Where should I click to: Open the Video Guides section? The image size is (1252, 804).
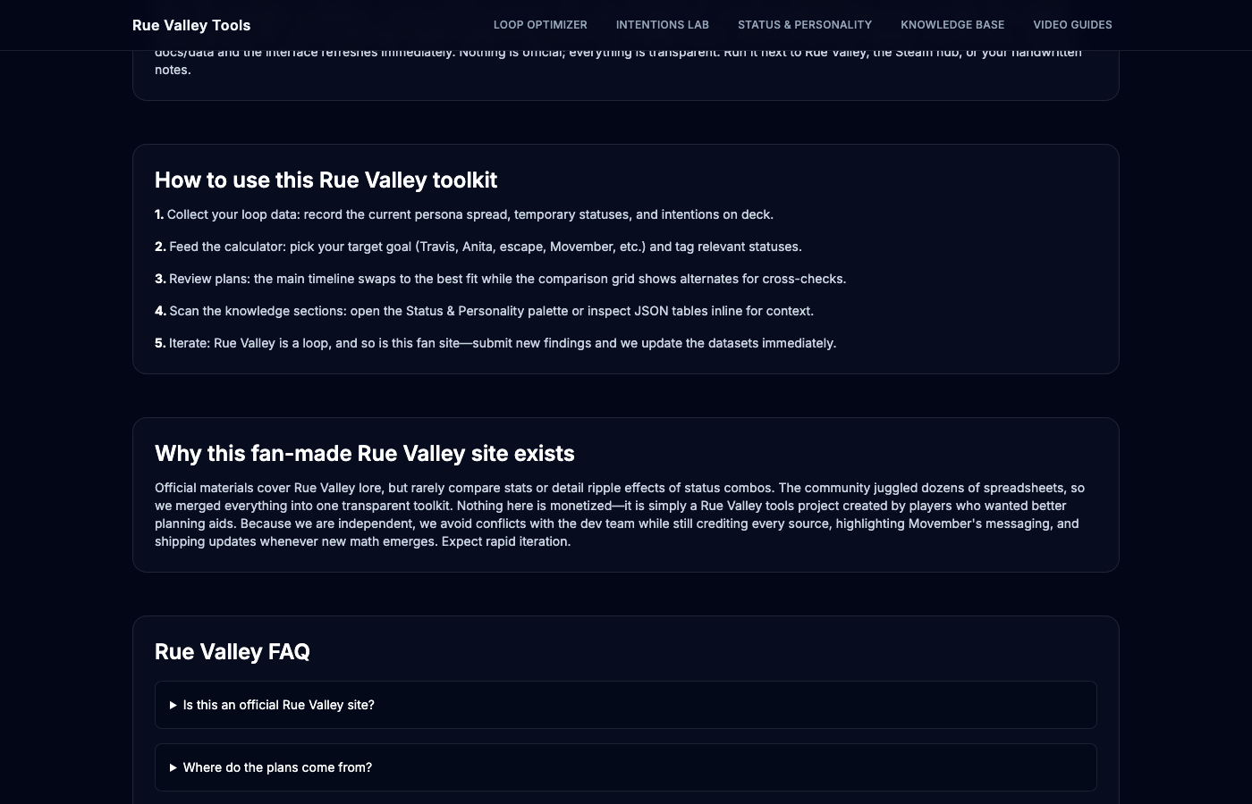click(1072, 25)
